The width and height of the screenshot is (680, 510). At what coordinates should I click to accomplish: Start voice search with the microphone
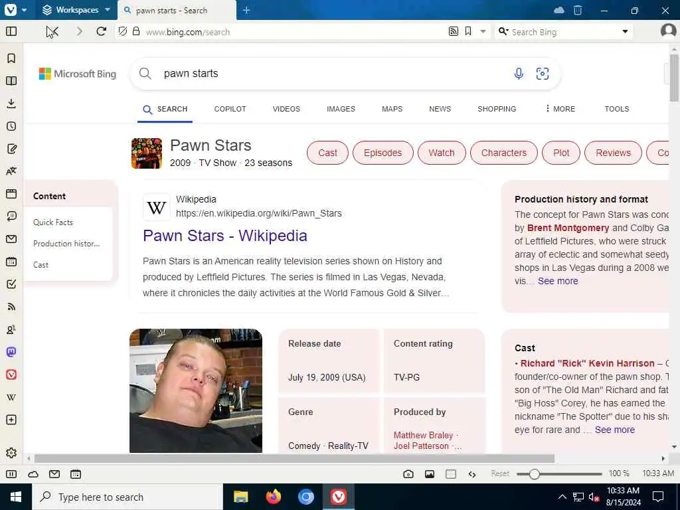(519, 73)
